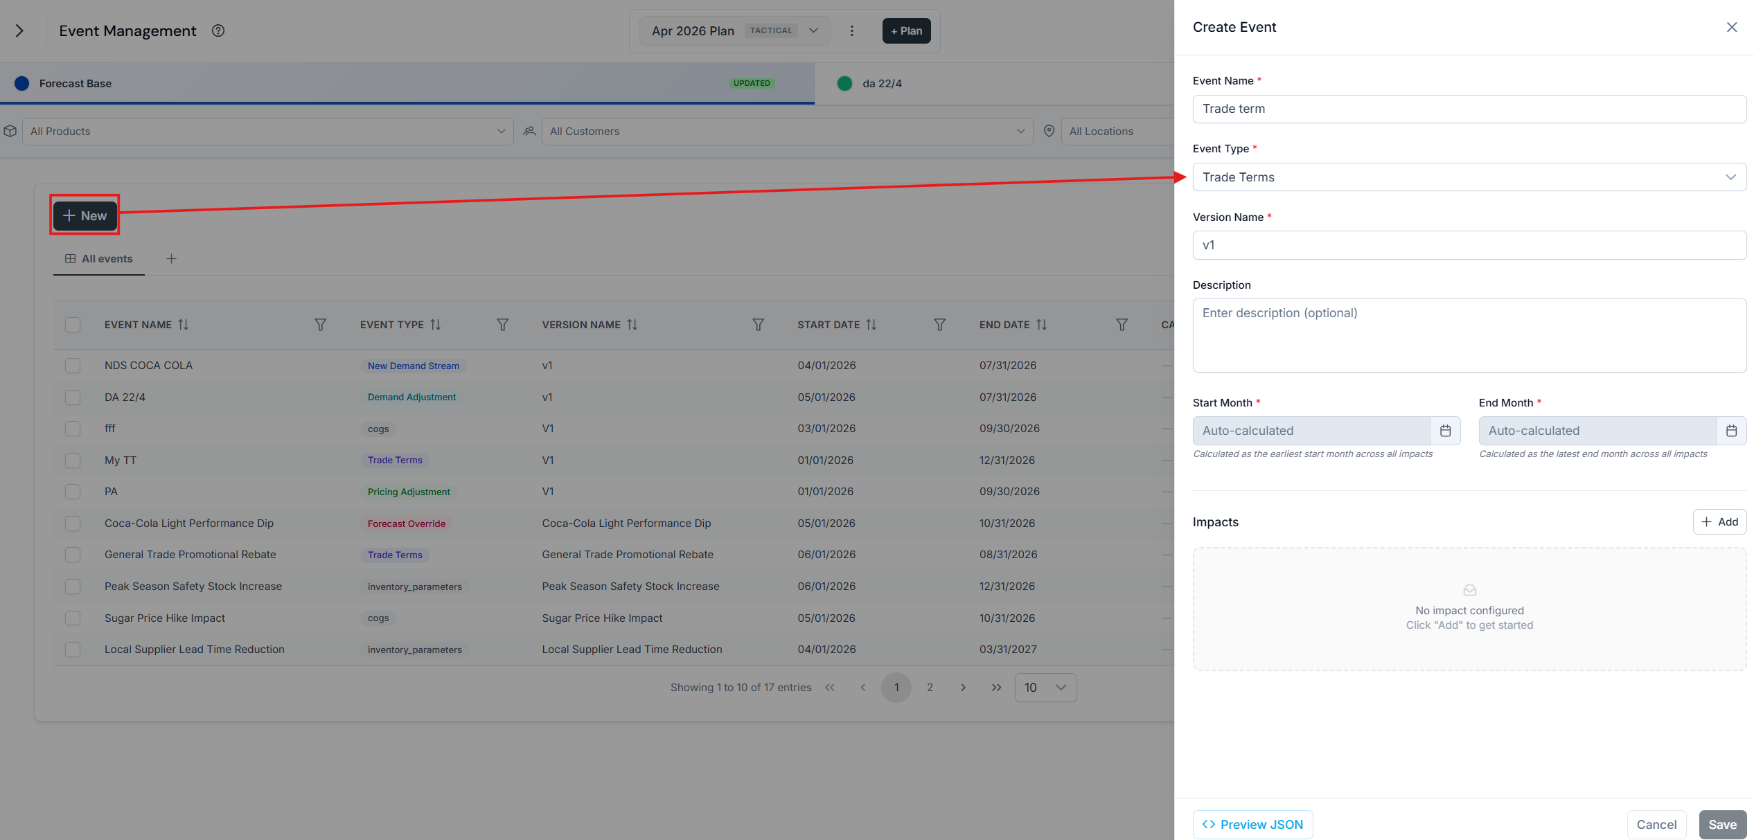This screenshot has height=840, width=1754.
Task: Open the Event Type Trade Terms dropdown
Action: tap(1469, 177)
